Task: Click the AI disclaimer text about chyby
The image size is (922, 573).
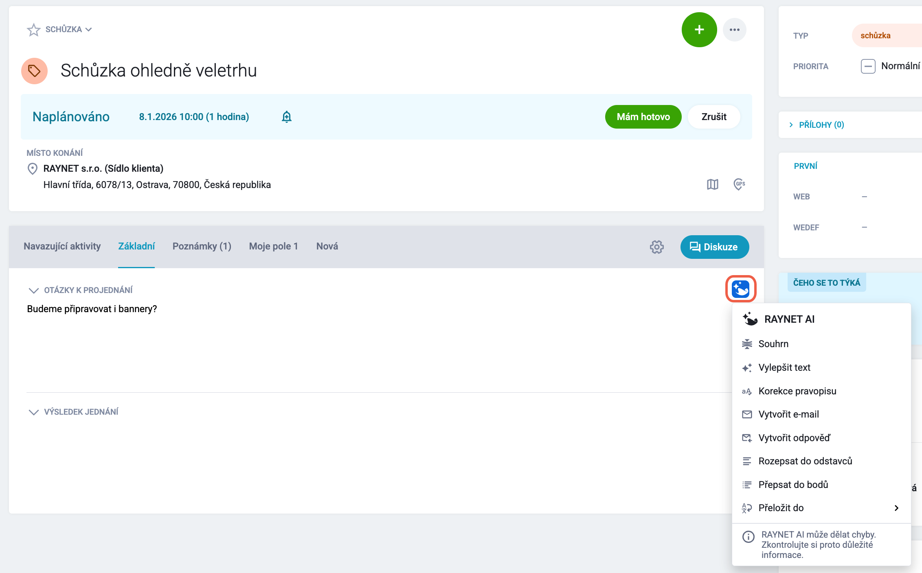Action: [x=819, y=545]
